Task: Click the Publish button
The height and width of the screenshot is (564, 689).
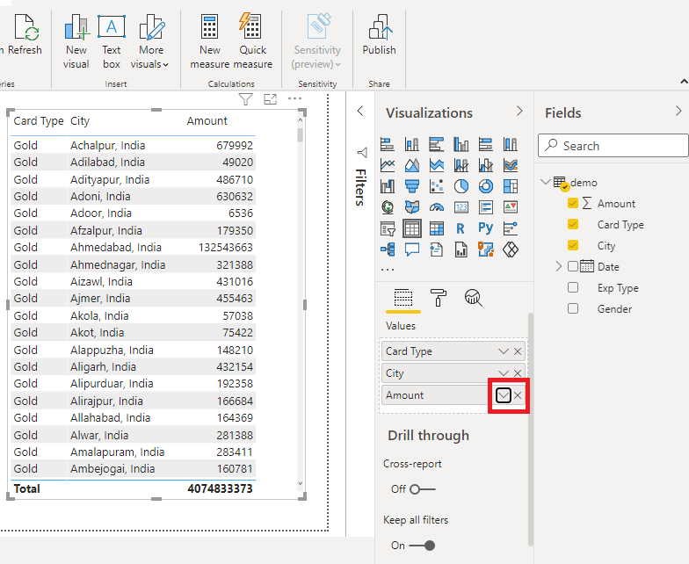Action: pos(380,37)
